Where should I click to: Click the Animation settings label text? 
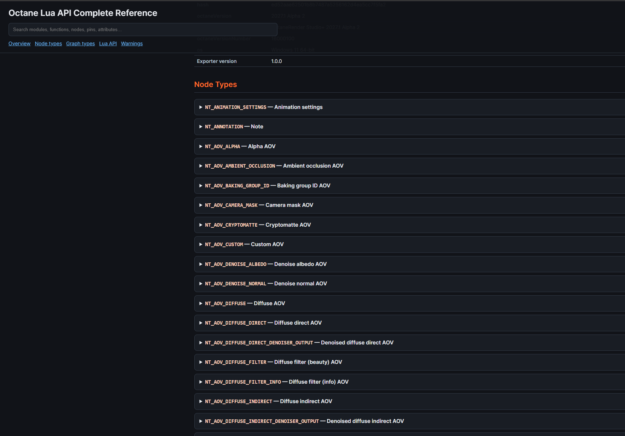298,107
